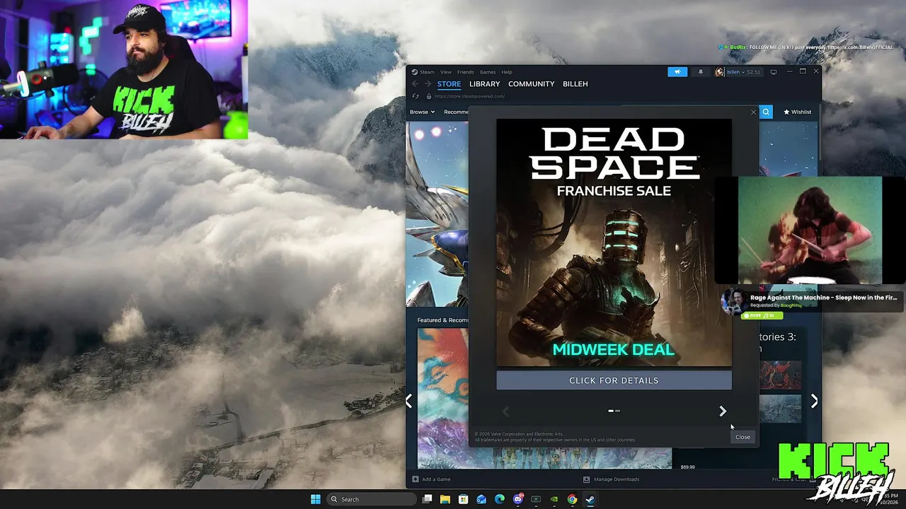Screen dimensions: 906x509
Task: Launch File Explorer from the taskbar
Action: coord(445,499)
